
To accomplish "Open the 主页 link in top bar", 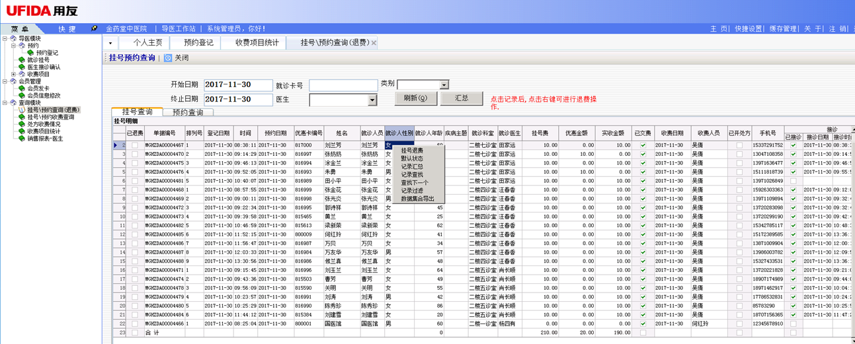I will point(719,29).
